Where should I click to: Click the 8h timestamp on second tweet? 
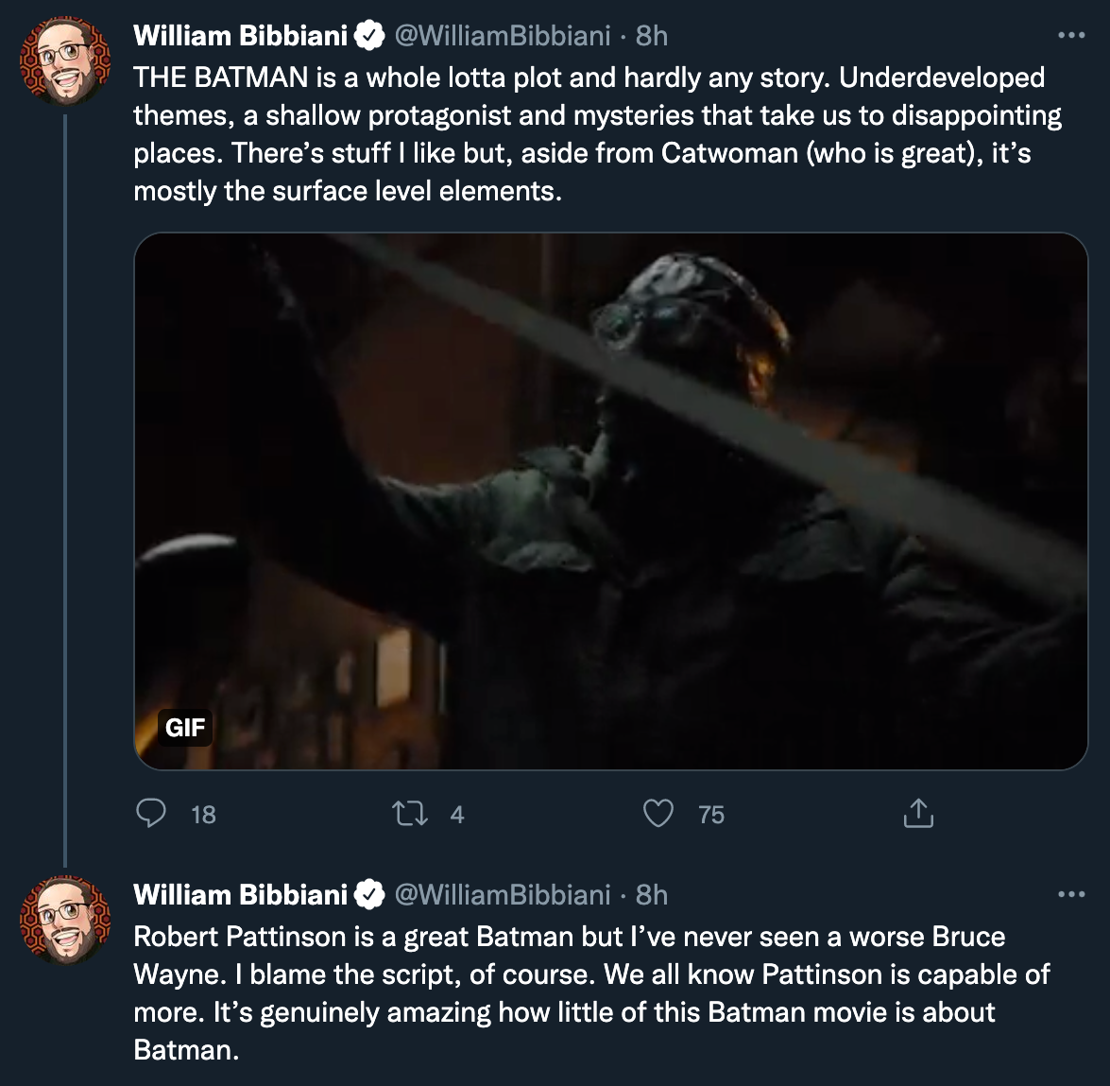tap(652, 894)
